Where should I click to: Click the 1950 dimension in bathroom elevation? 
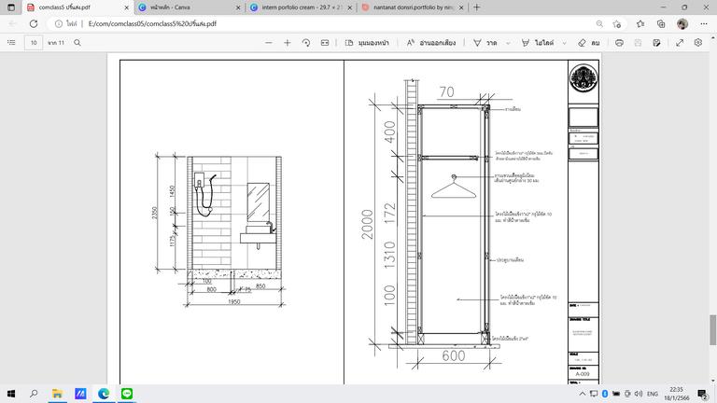tap(234, 301)
